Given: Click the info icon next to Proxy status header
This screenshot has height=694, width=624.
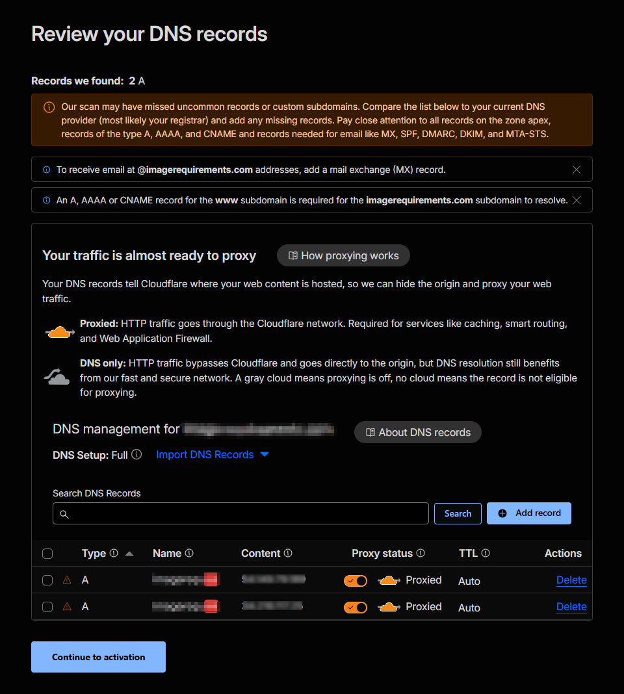Looking at the screenshot, I should [421, 553].
